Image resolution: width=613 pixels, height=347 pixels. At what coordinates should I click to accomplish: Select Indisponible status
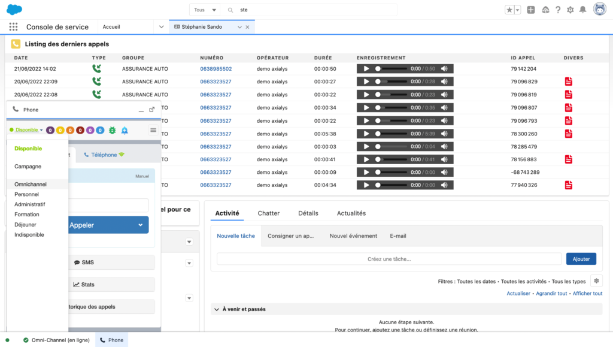coord(29,235)
